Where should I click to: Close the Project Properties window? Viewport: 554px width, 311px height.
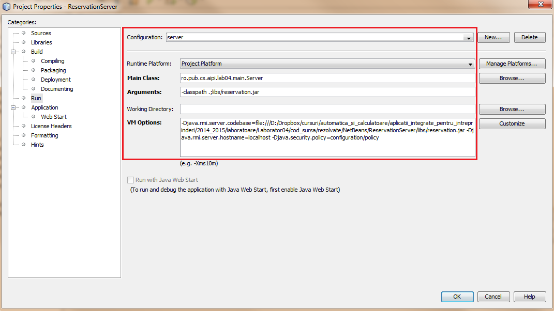pyautogui.click(x=541, y=4)
